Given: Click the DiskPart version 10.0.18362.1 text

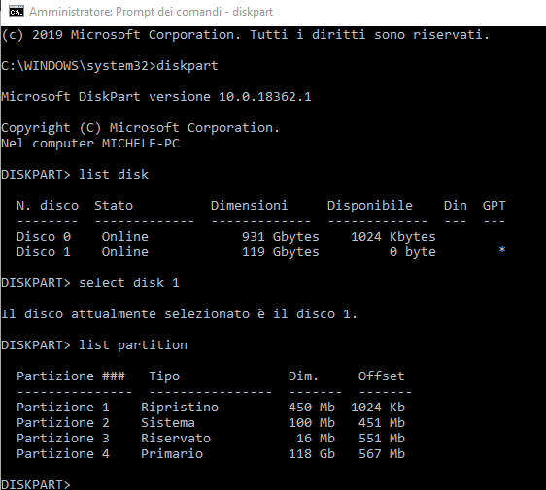Looking at the screenshot, I should tap(265, 97).
